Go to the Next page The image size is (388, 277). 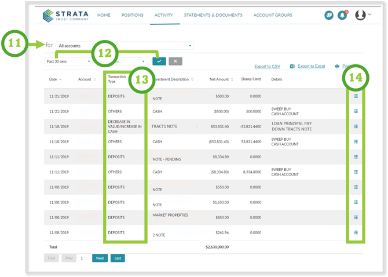pyautogui.click(x=100, y=258)
